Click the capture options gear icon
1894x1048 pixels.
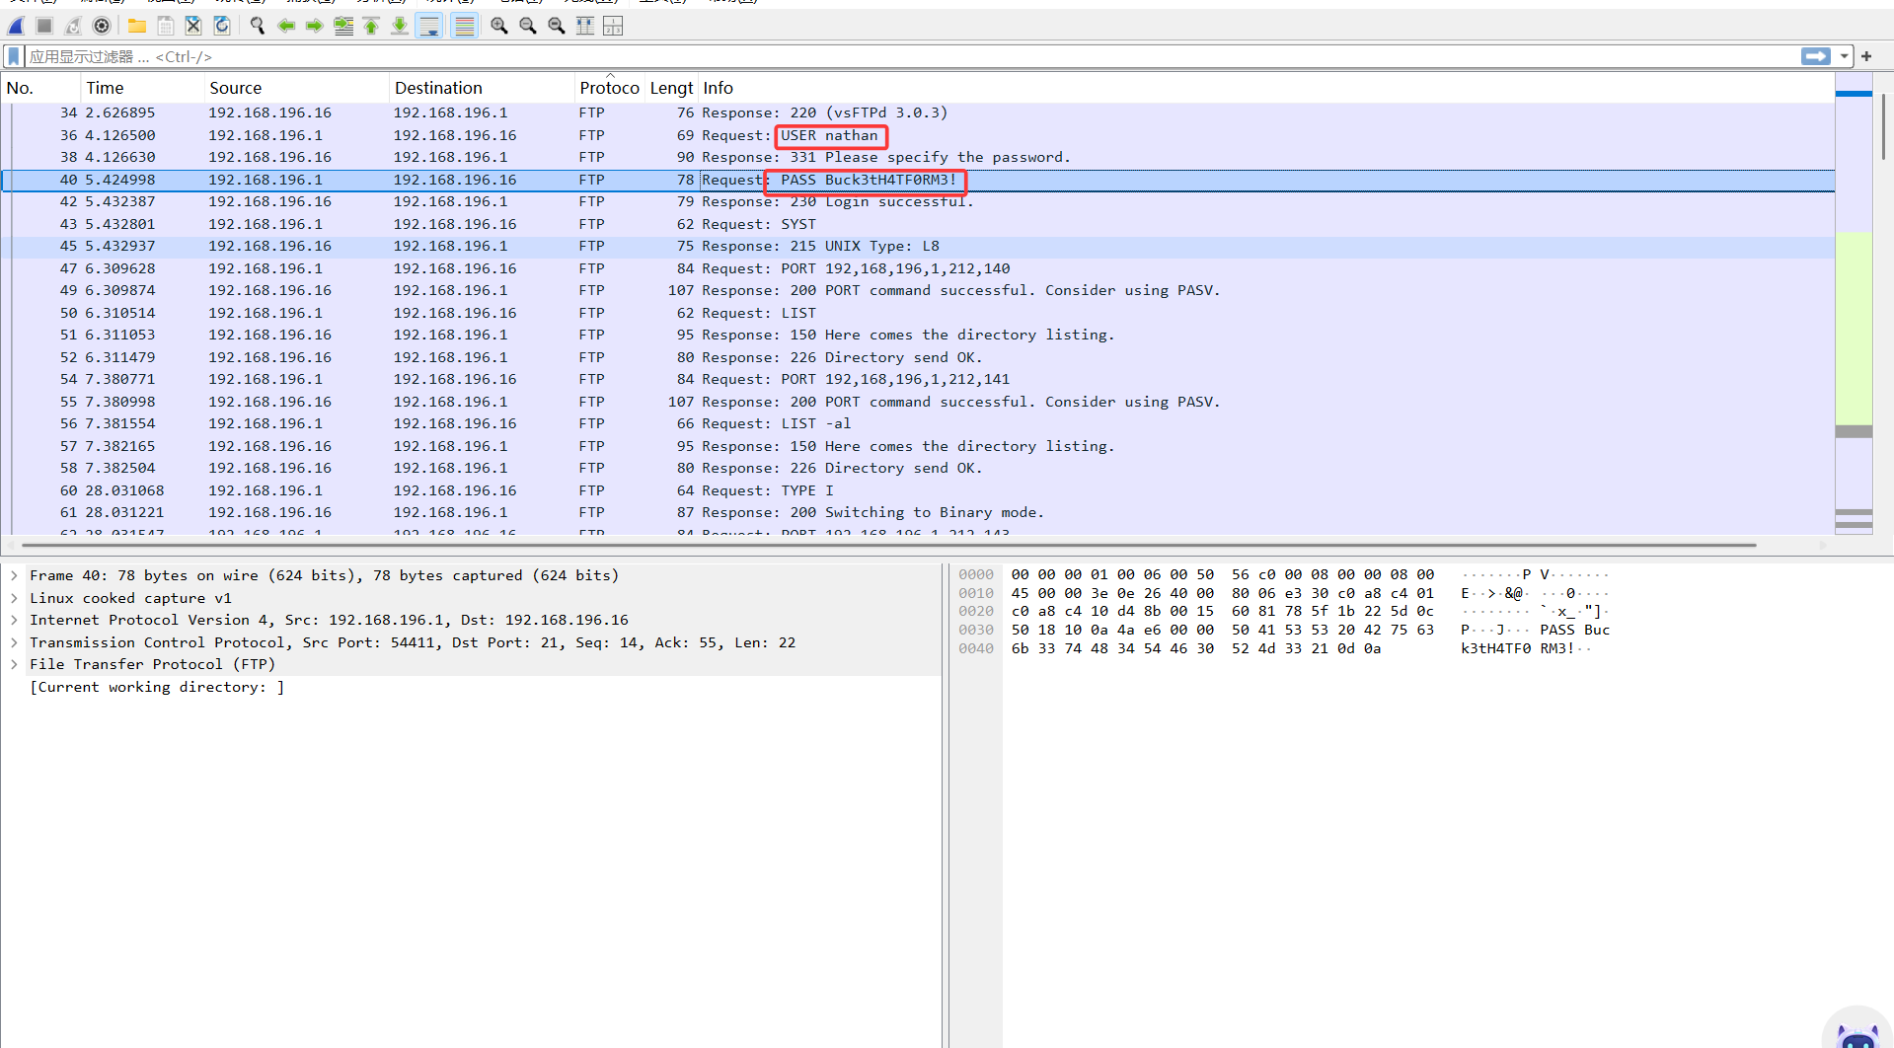coord(102,26)
